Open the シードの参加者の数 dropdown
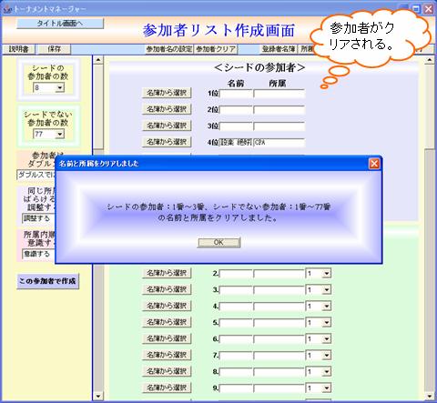 pyautogui.click(x=60, y=88)
